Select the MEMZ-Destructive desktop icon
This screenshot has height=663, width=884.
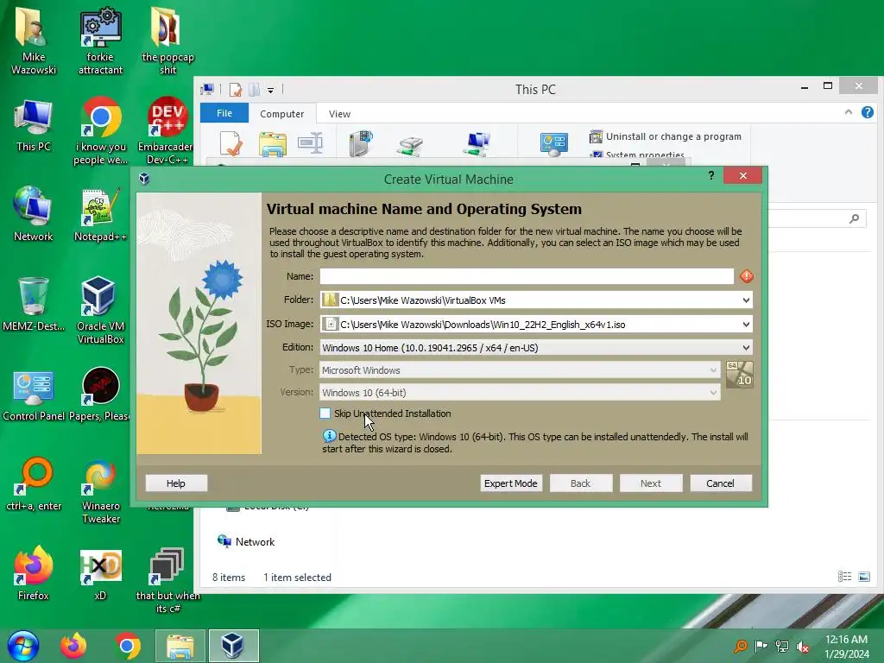click(x=34, y=303)
